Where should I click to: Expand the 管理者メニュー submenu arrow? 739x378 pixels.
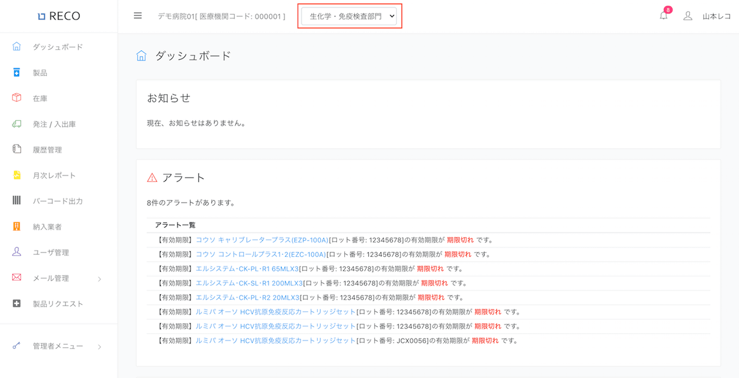coord(100,347)
